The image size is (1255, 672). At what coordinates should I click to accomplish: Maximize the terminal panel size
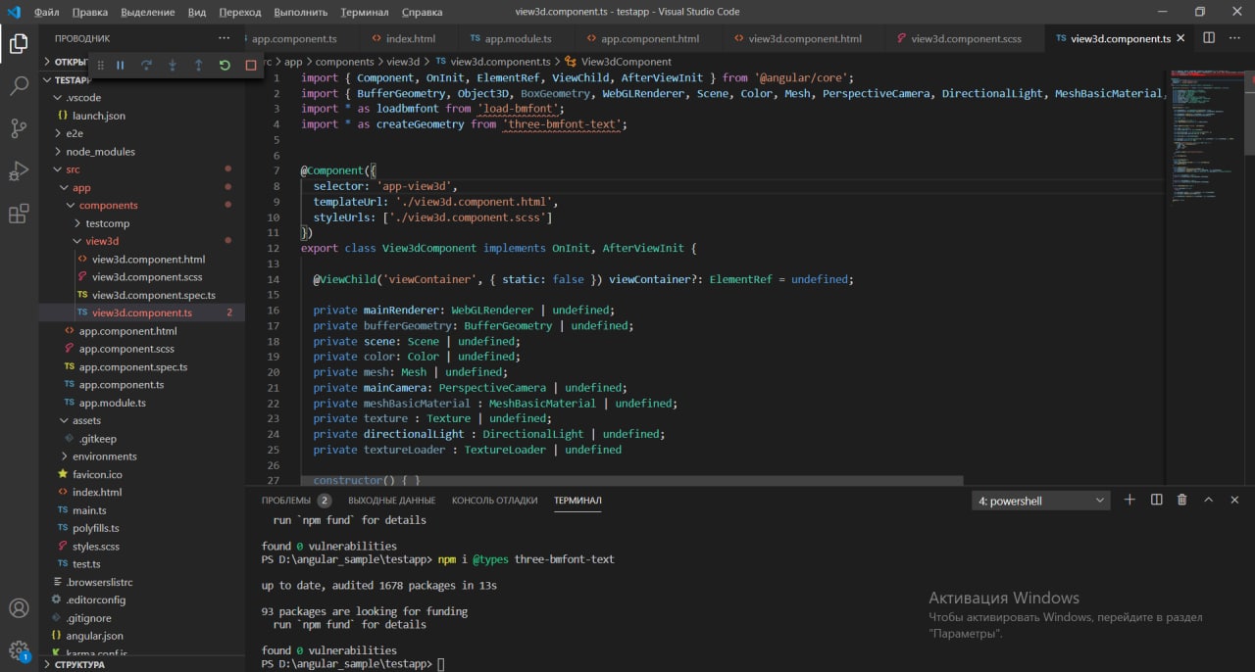click(1208, 500)
